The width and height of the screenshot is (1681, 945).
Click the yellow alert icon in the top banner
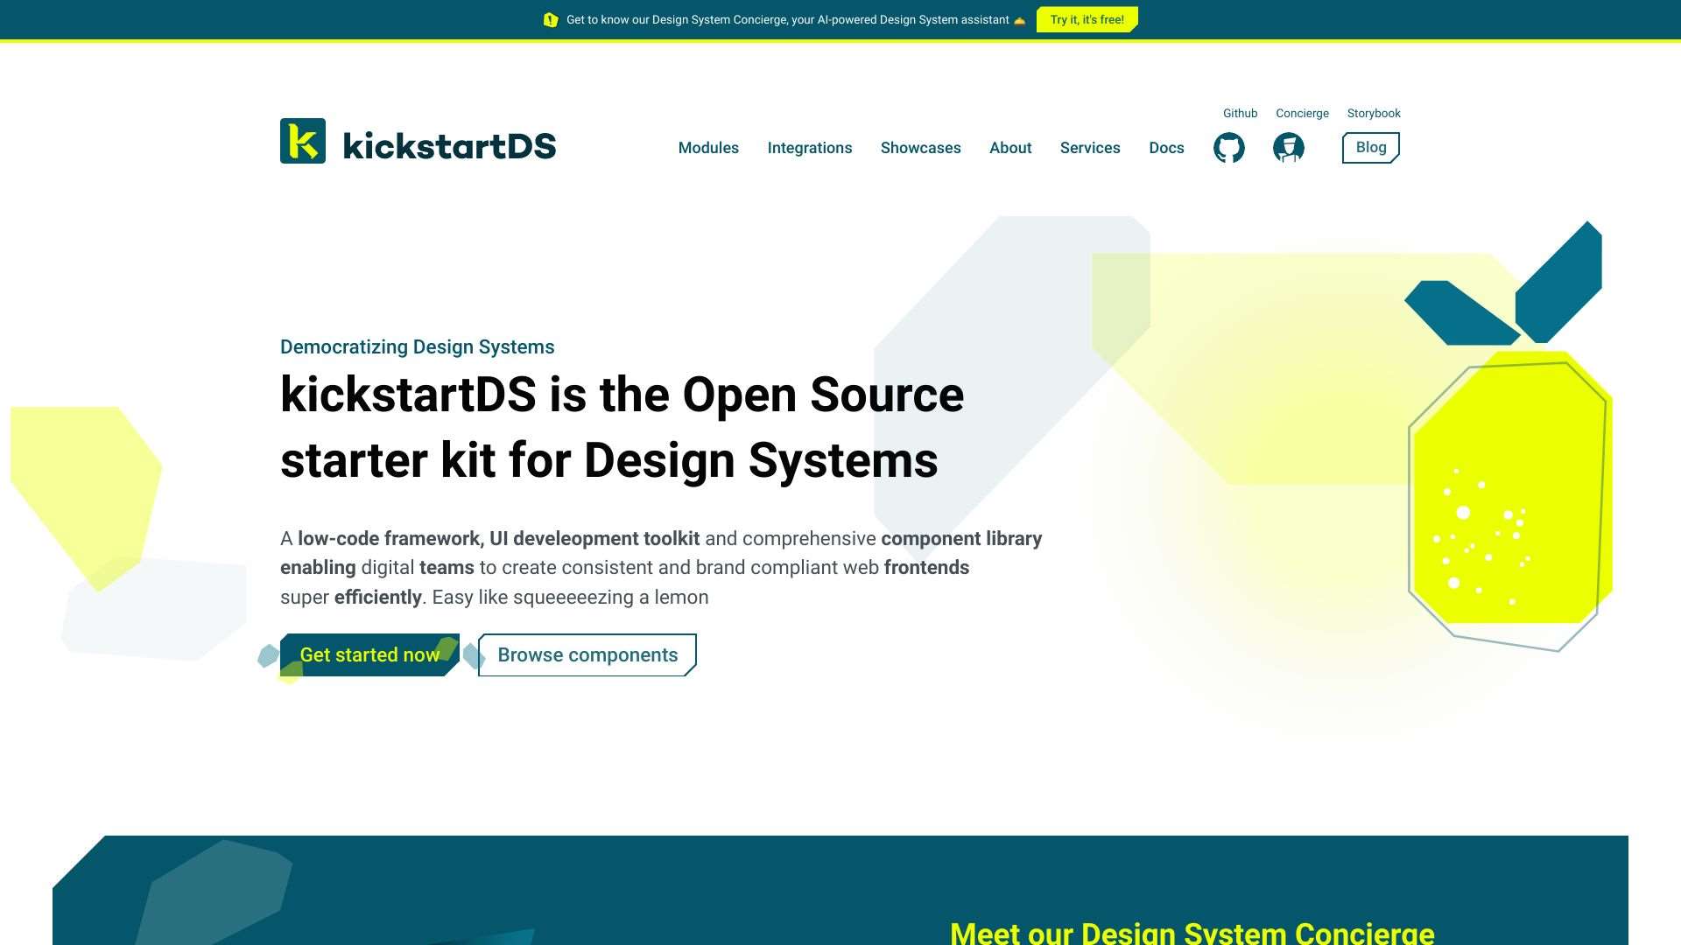pos(551,18)
